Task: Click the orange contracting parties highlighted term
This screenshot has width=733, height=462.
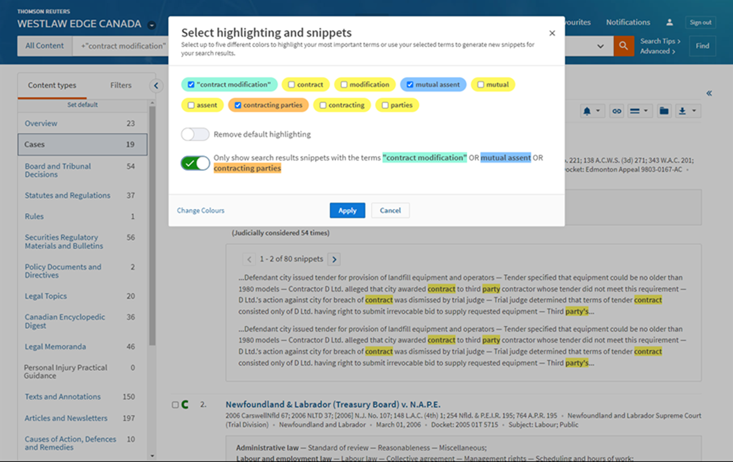Action: coord(247,168)
